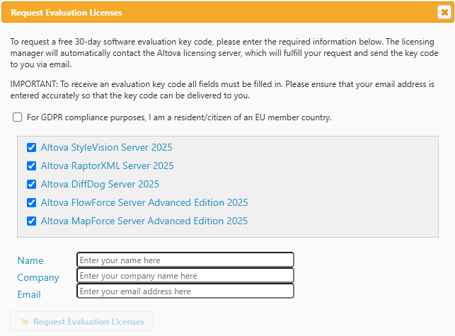The image size is (455, 336).
Task: Click the Company field label
Action: [x=38, y=277]
